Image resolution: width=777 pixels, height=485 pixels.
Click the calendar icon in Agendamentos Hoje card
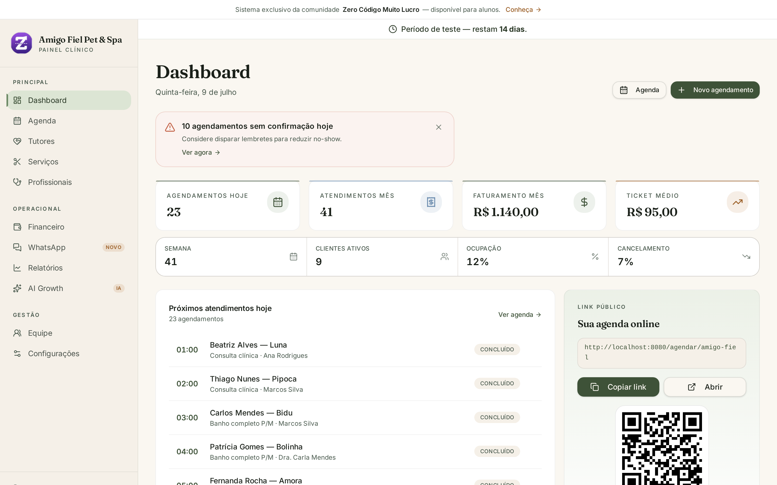[278, 202]
